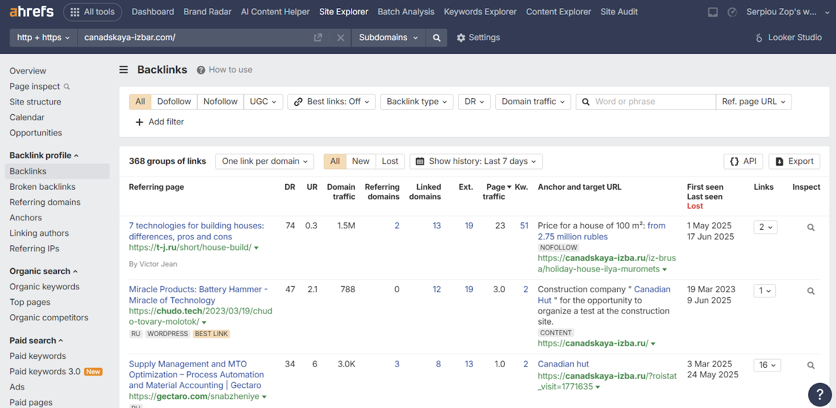The height and width of the screenshot is (408, 836).
Task: Click the help status icon beside account name
Action: (x=733, y=12)
